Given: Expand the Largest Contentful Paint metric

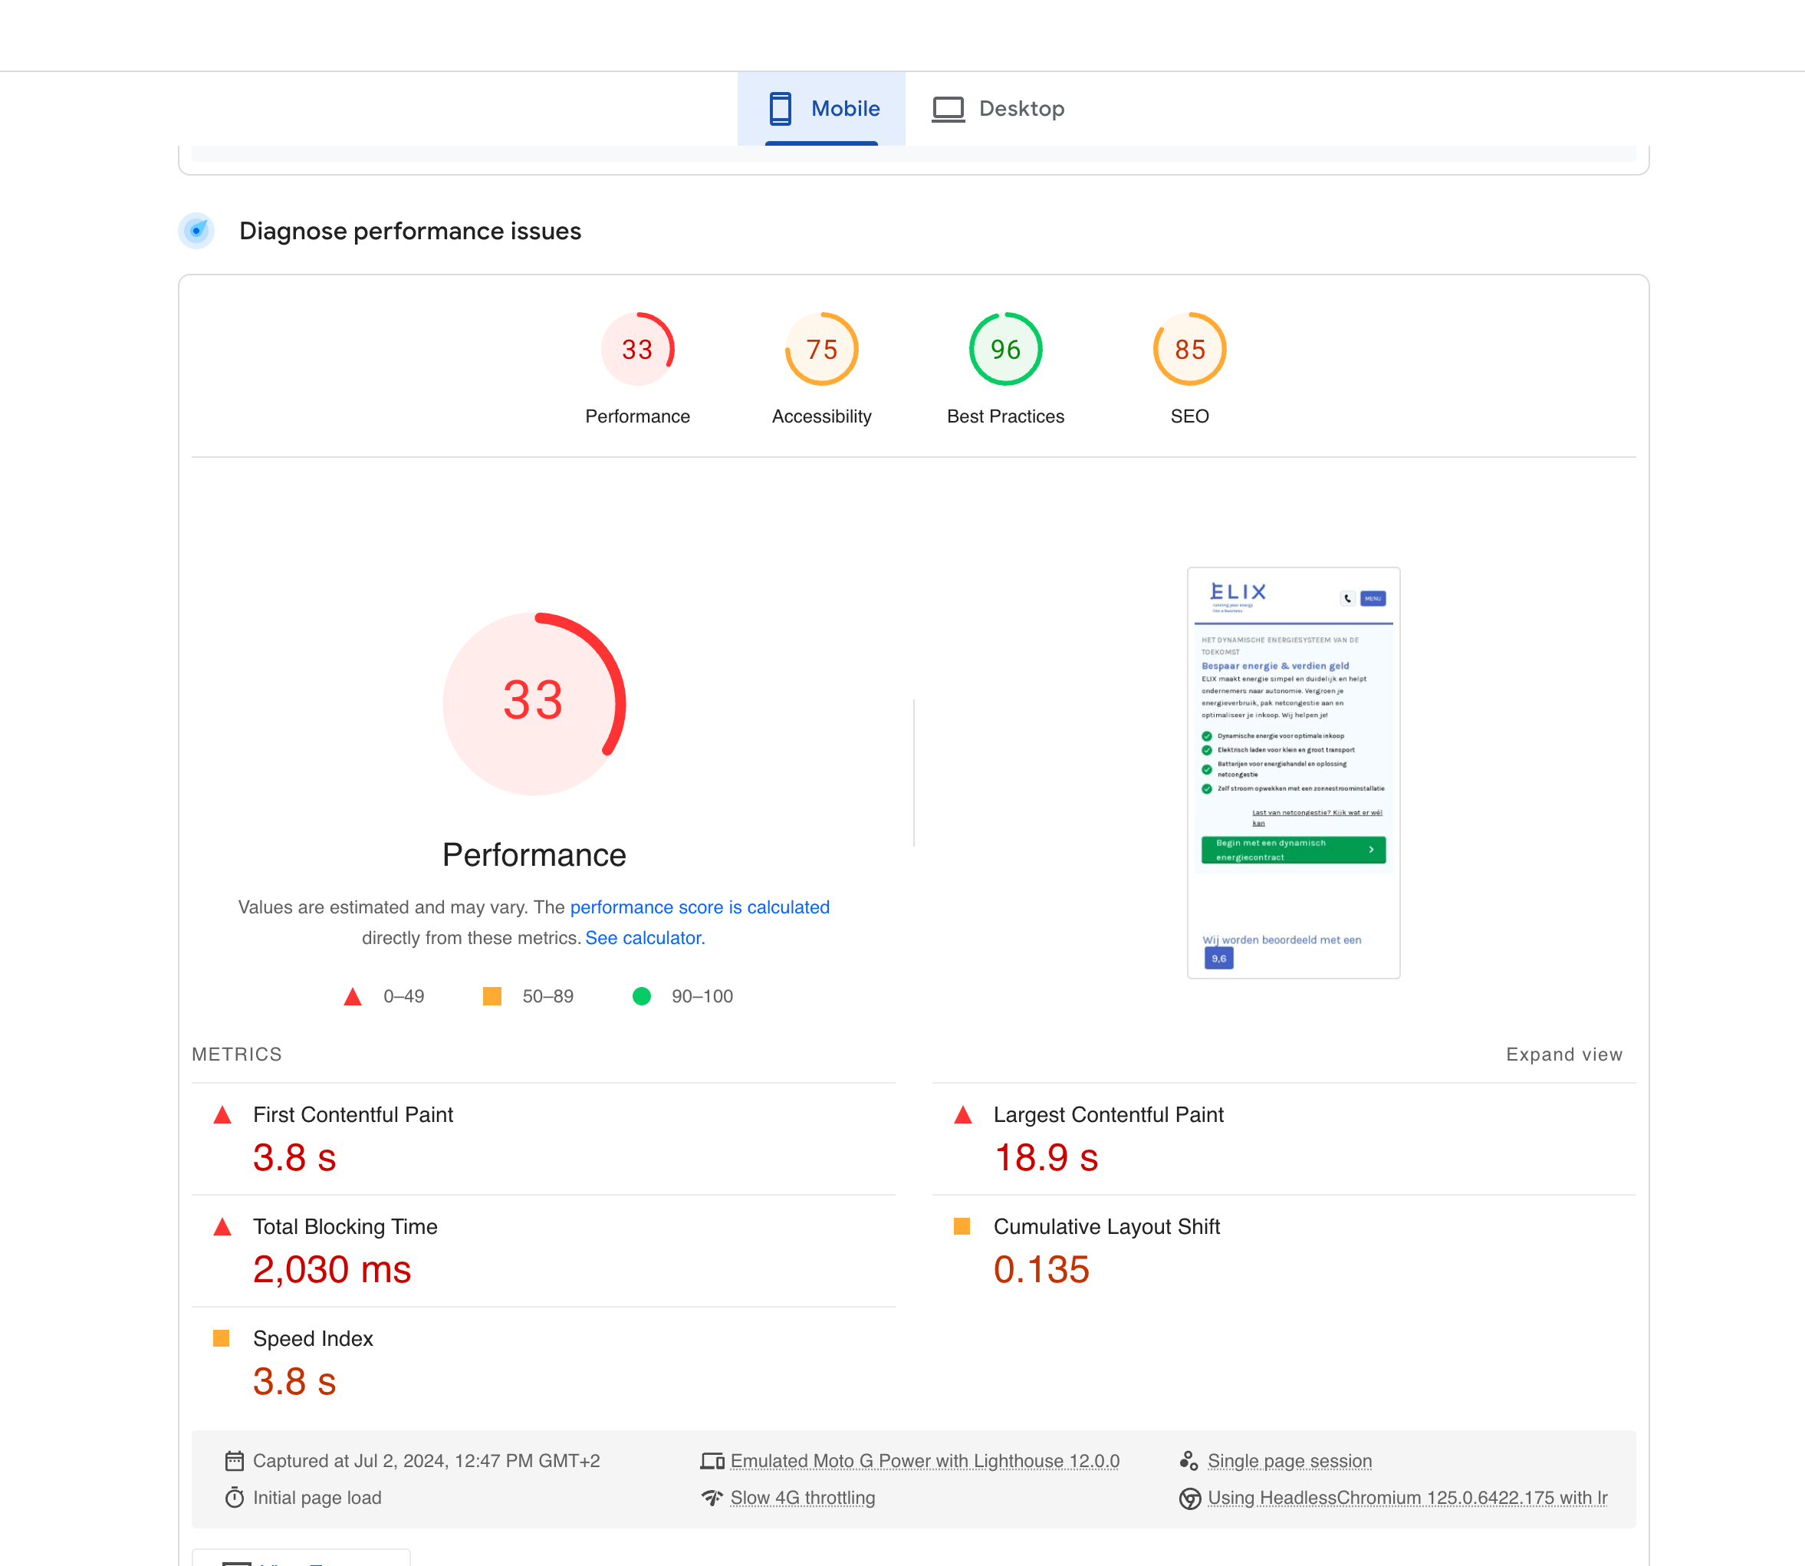Looking at the screenshot, I should pyautogui.click(x=1108, y=1114).
